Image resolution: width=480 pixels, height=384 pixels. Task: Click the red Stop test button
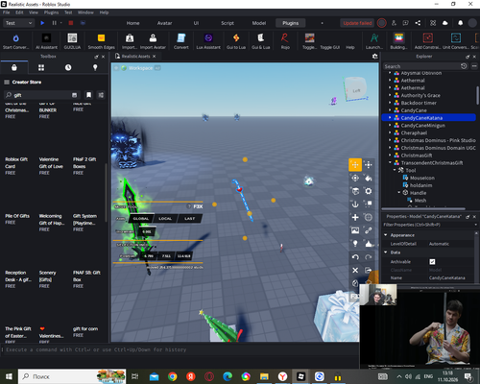click(71, 23)
